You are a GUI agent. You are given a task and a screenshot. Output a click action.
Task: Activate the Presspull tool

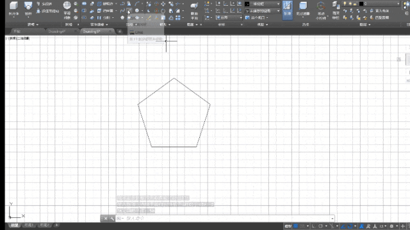click(47, 11)
